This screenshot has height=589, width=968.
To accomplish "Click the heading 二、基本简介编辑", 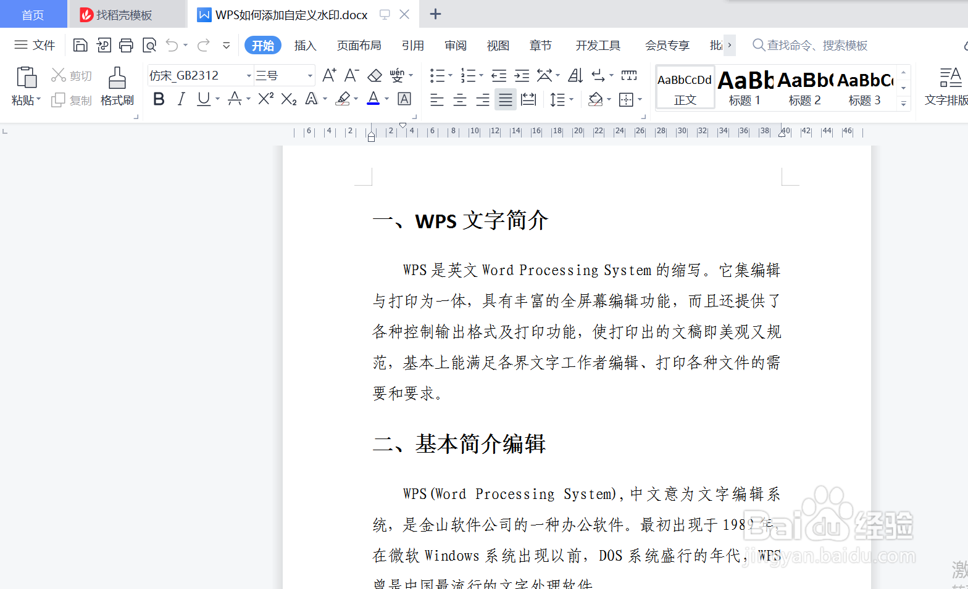I will click(459, 444).
